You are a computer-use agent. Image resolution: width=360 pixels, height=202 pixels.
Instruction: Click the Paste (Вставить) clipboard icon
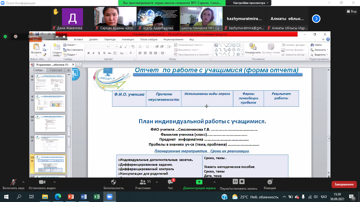pyautogui.click(x=36, y=47)
